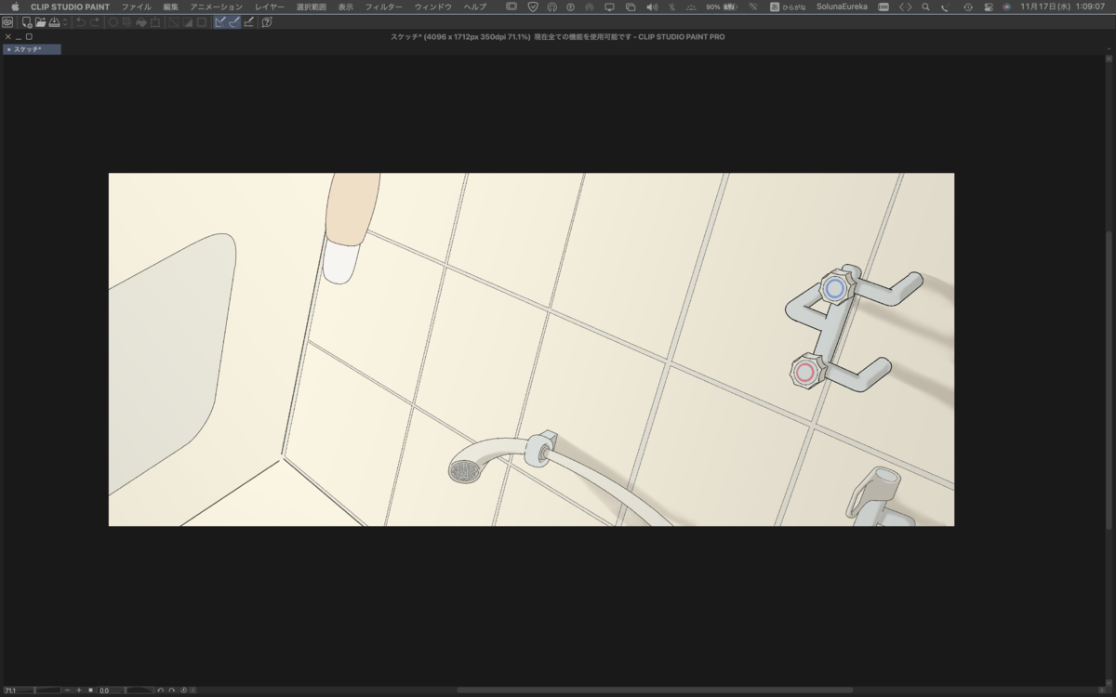Click the undo arrow in the command bar
The image size is (1116, 697).
81,22
